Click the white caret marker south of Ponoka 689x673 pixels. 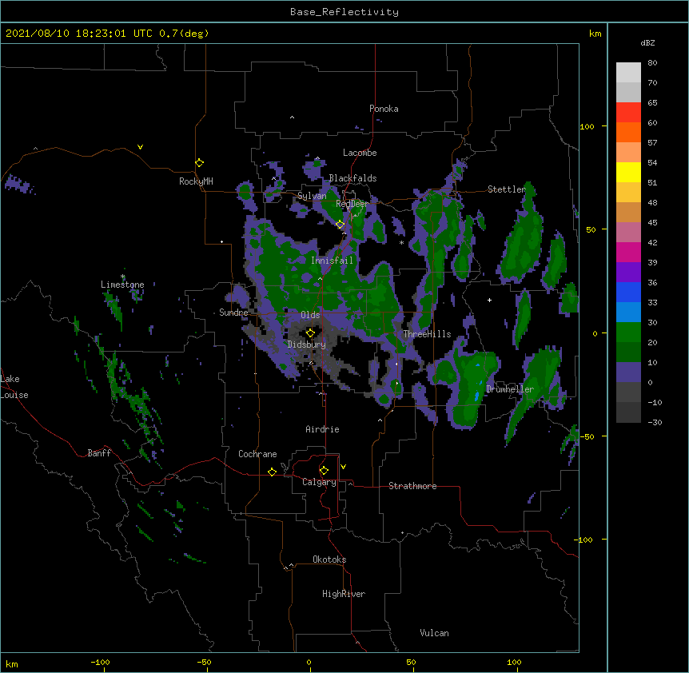292,117
